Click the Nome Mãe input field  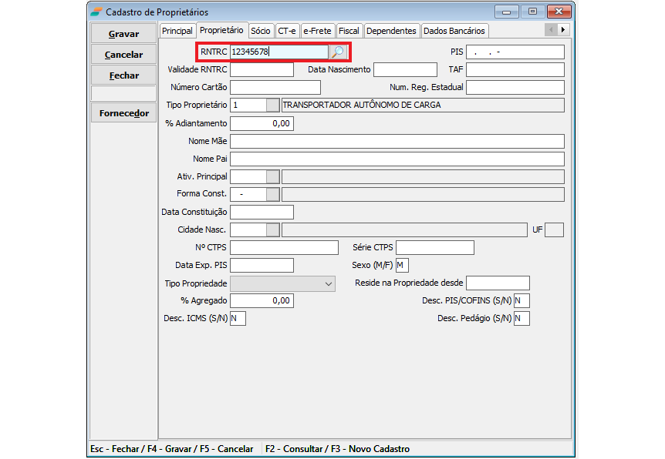coord(397,141)
